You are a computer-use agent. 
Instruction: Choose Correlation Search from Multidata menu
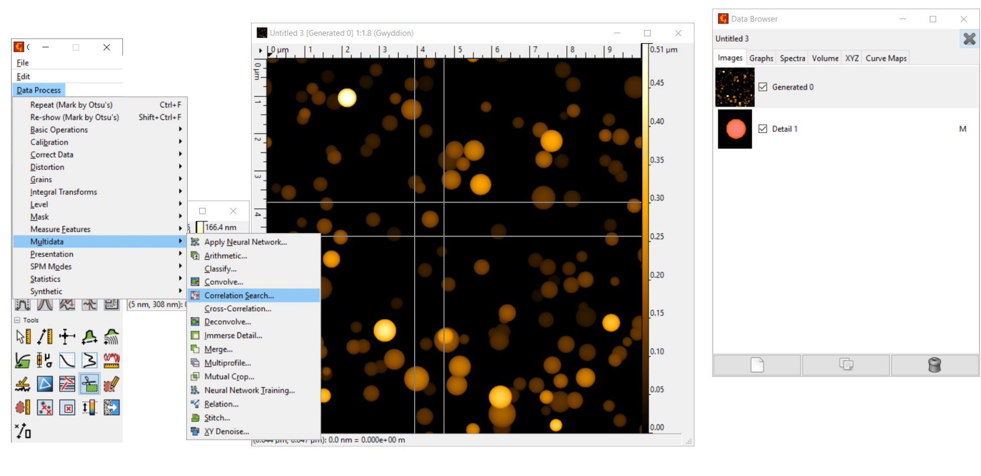coord(239,296)
